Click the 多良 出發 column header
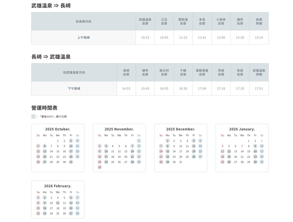This screenshot has width=293, height=222. (202, 21)
